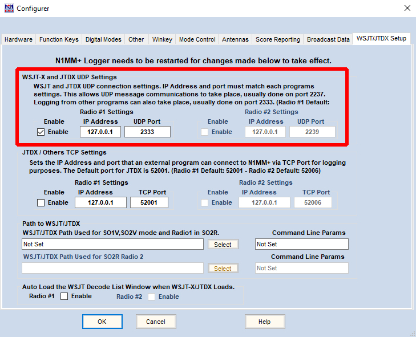The image size is (416, 337).
Task: Click Radio 2 Command Line Params field
Action: [x=302, y=268]
